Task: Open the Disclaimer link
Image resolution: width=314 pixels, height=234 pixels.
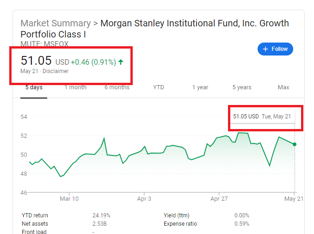Action: pos(56,71)
